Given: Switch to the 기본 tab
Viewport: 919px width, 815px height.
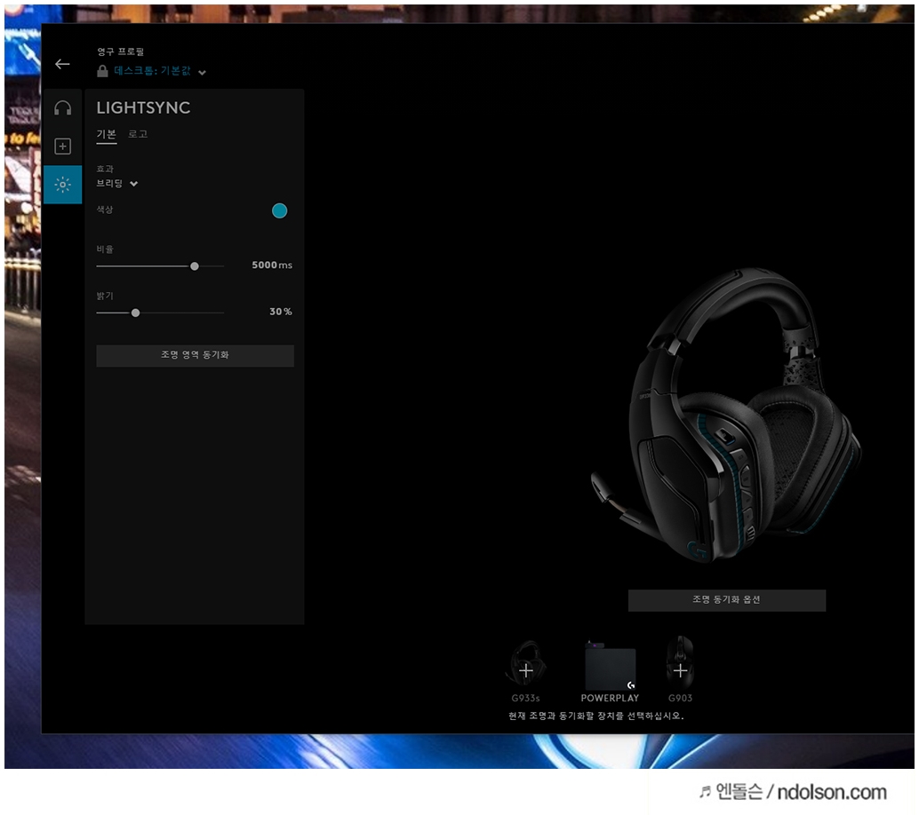Looking at the screenshot, I should click(107, 134).
